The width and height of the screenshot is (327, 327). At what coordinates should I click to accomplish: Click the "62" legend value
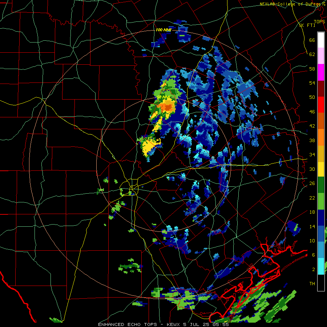point(312,54)
